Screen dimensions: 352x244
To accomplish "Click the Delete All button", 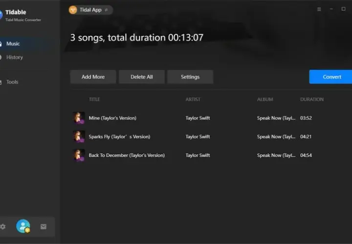I will tap(142, 77).
